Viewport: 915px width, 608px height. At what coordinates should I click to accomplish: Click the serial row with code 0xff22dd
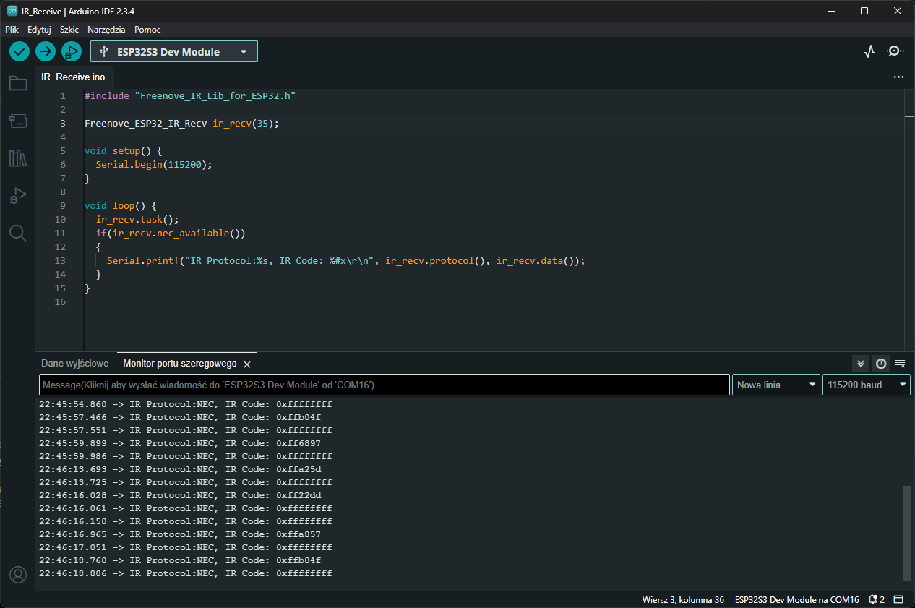pos(180,495)
